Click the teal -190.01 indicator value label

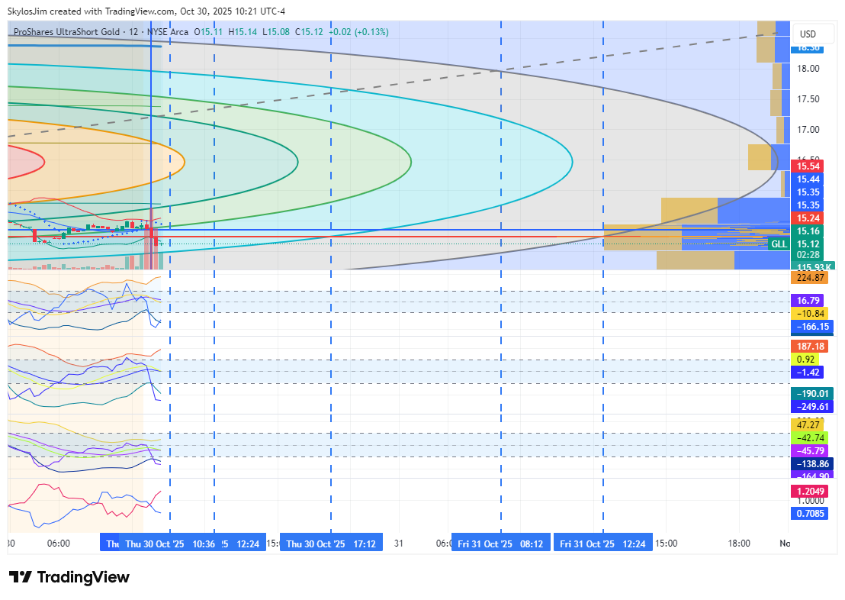[809, 394]
